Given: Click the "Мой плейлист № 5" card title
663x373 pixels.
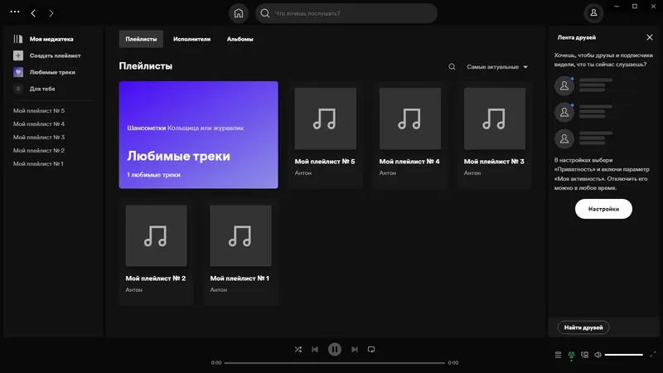Looking at the screenshot, I should coord(325,162).
